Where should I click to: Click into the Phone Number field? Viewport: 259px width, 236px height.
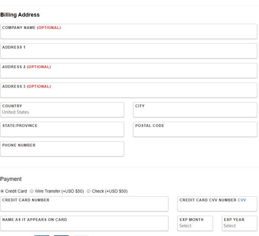(62, 151)
